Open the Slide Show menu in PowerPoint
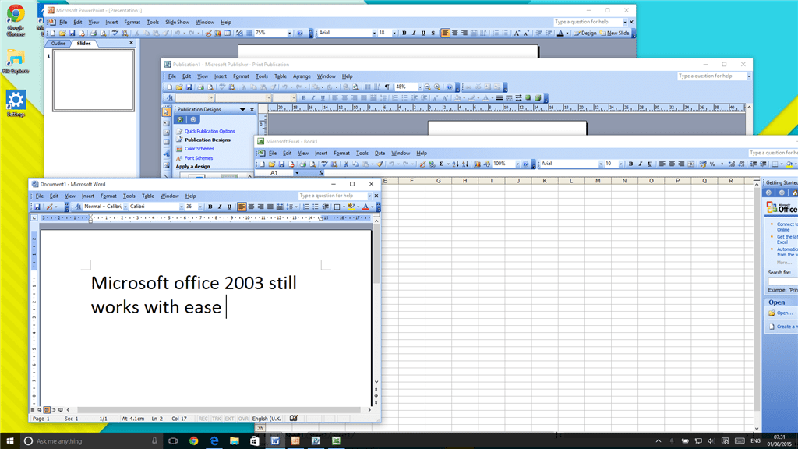The width and height of the screenshot is (798, 449). coord(177,23)
